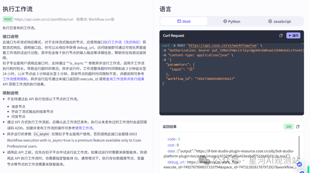Screen dimensions: 310x173
Task: Click the data output mp3 URL
Action: click(x=229, y=153)
